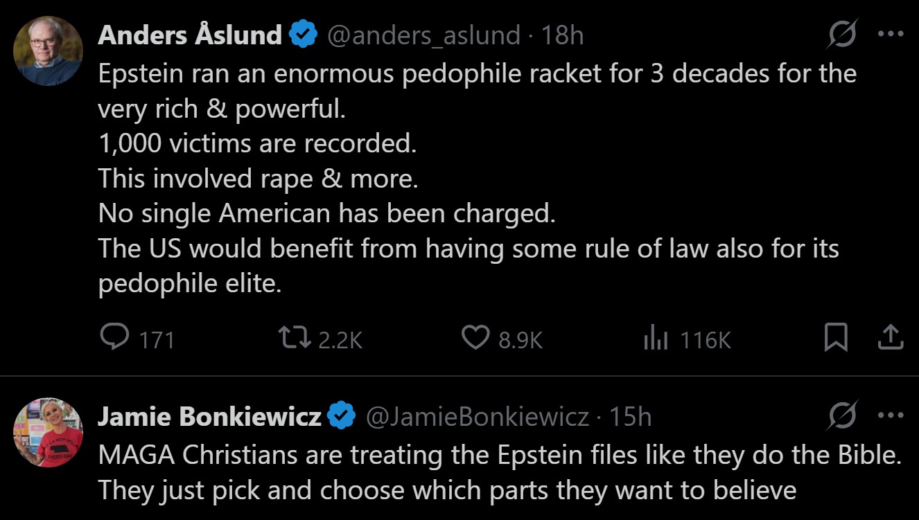Click the Jamie Bonkiewicz display name
The image size is (919, 520).
(x=209, y=416)
